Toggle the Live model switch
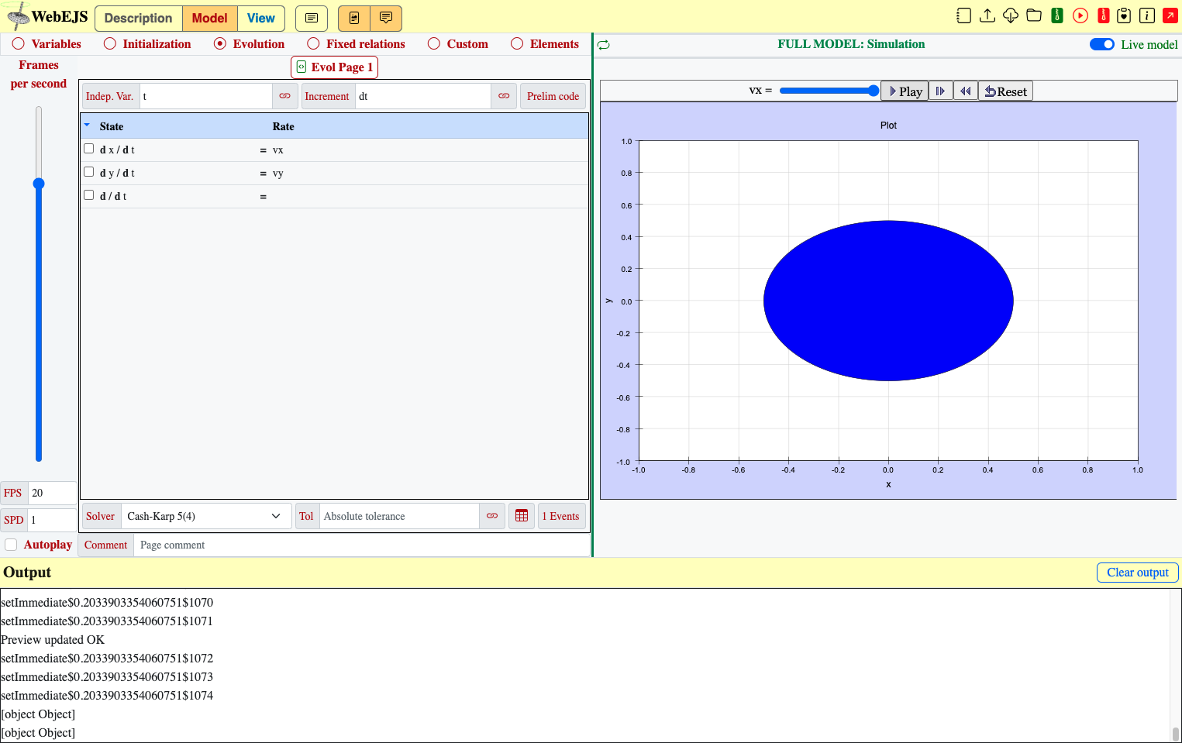Image resolution: width=1182 pixels, height=743 pixels. point(1102,44)
